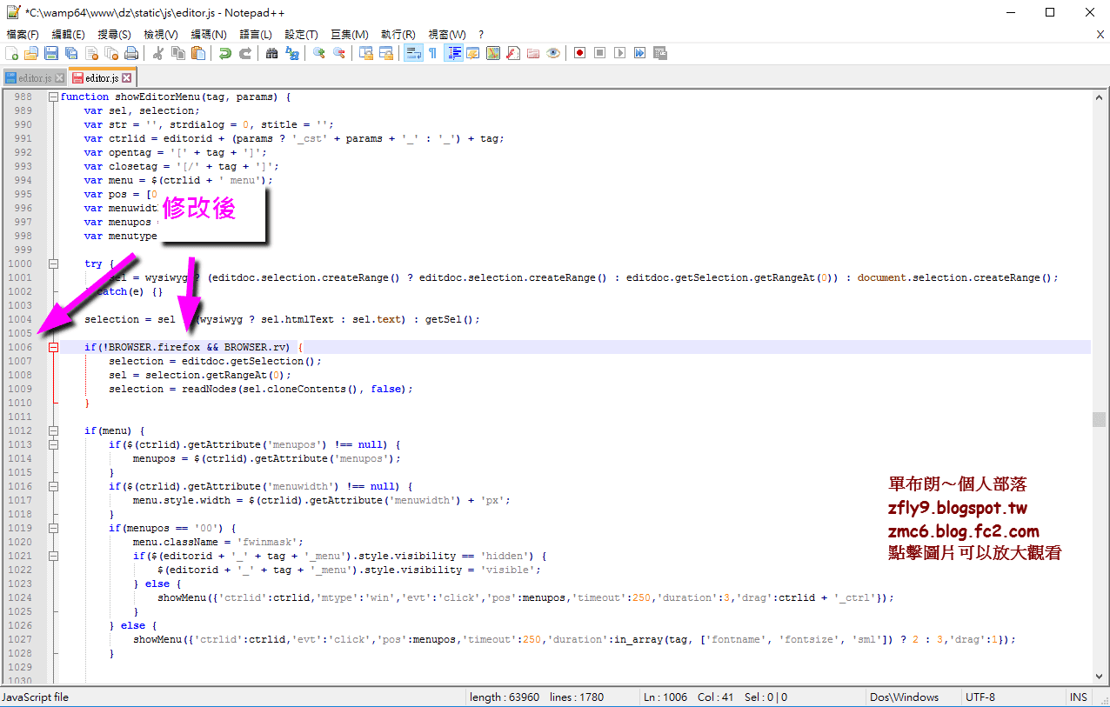Zoom in on the editor text
Viewport: 1110px width, 707px height.
[319, 53]
